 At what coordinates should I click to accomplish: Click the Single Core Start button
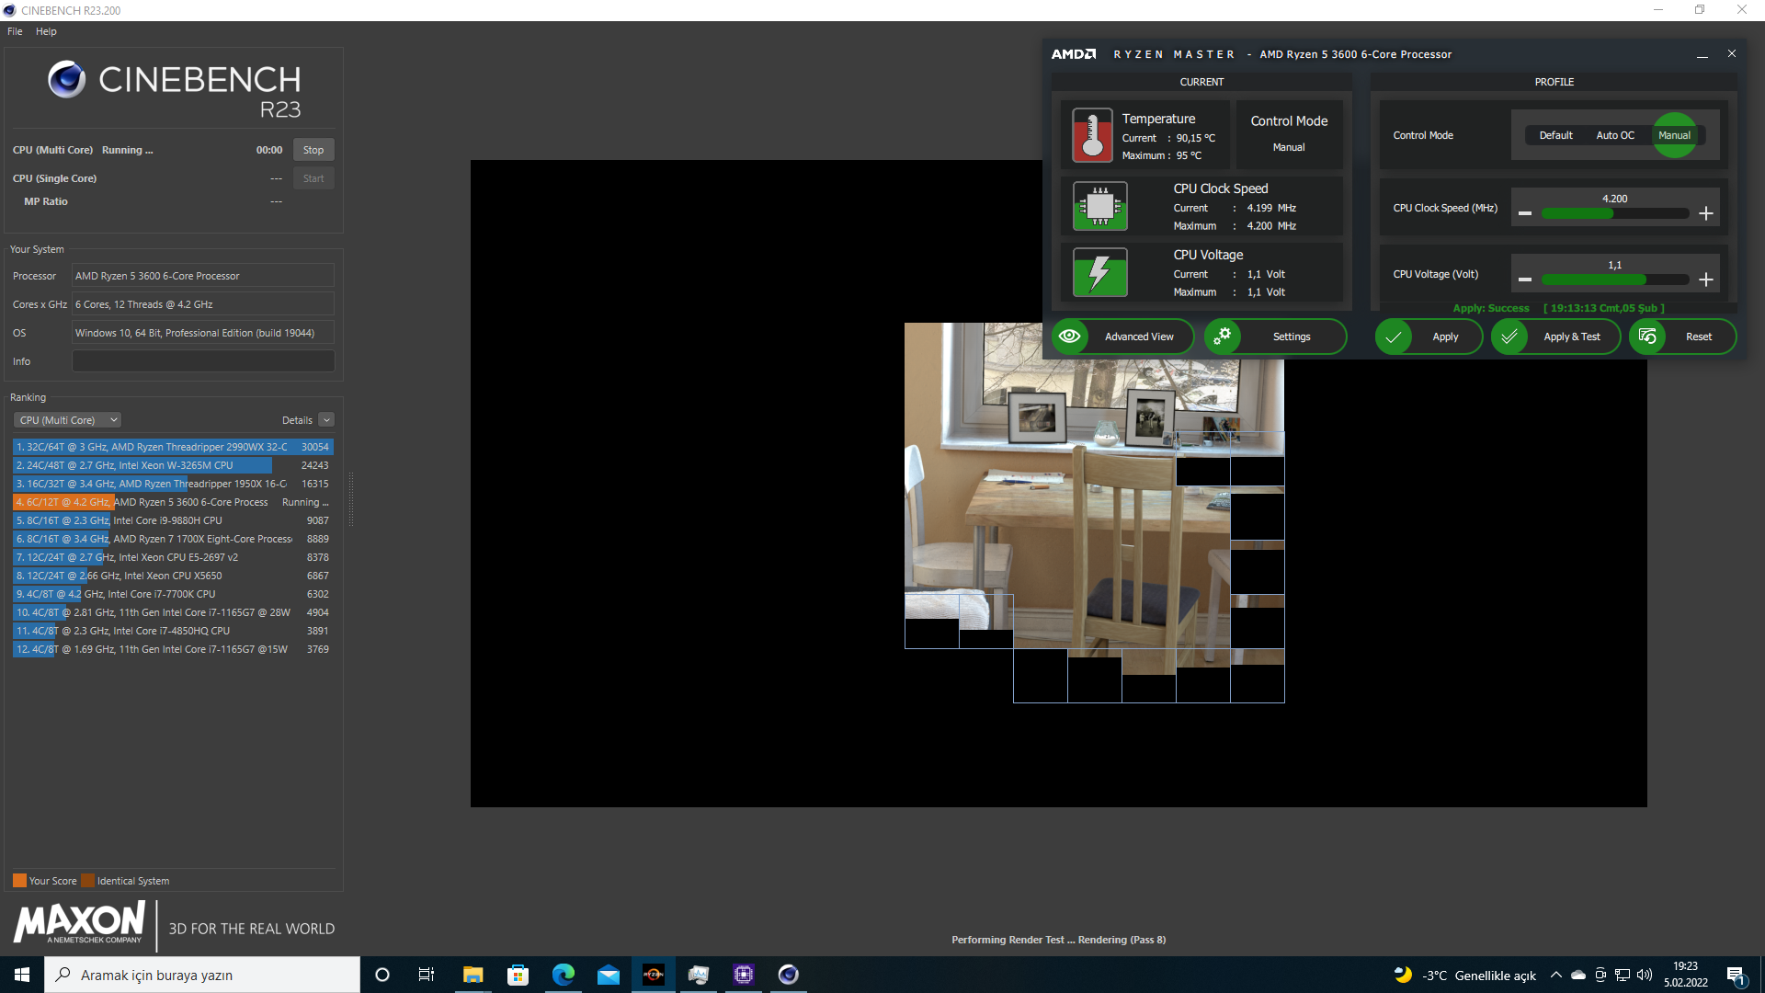point(313,178)
